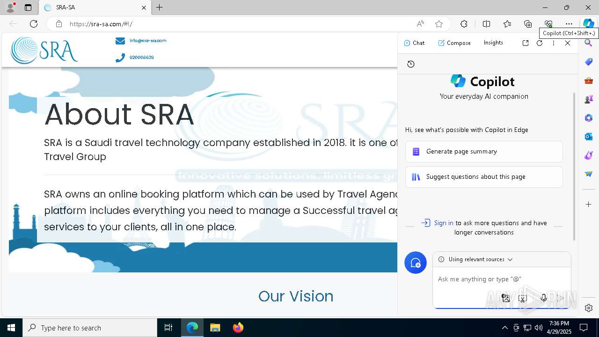The height and width of the screenshot is (337, 599).
Task: Open Collections icon in toolbar
Action: [528, 24]
